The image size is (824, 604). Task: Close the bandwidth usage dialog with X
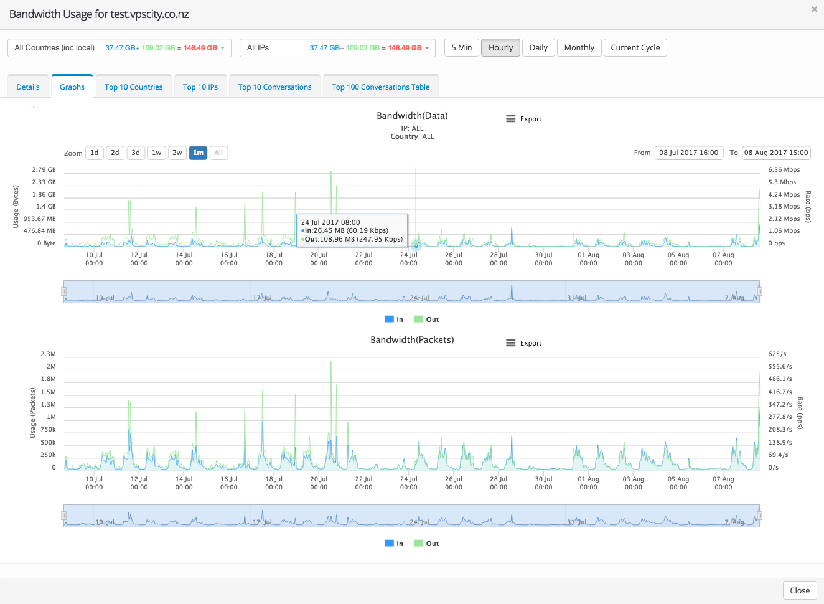814,9
